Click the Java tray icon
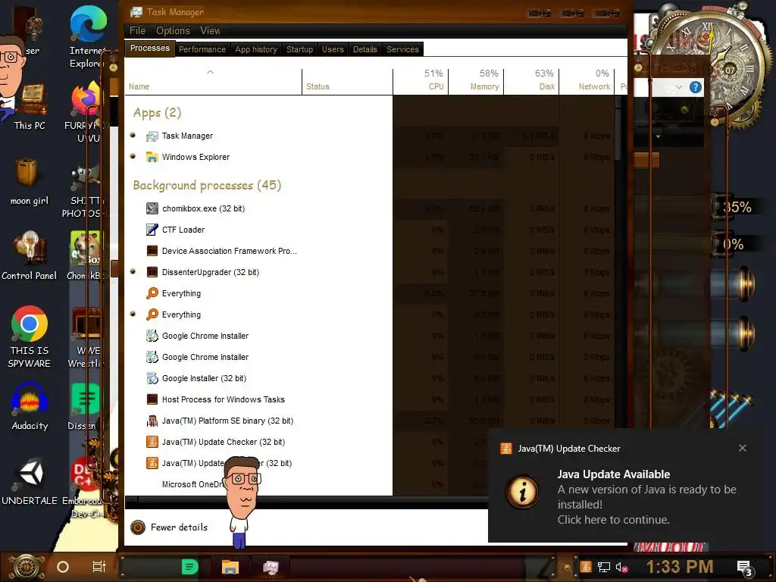776x582 pixels. 586,567
